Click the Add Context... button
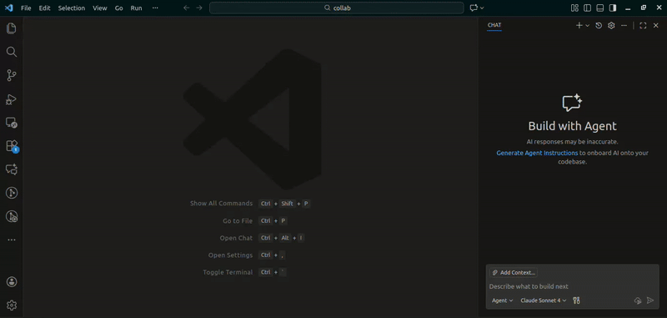Screen dimensions: 667x318 tap(514, 272)
